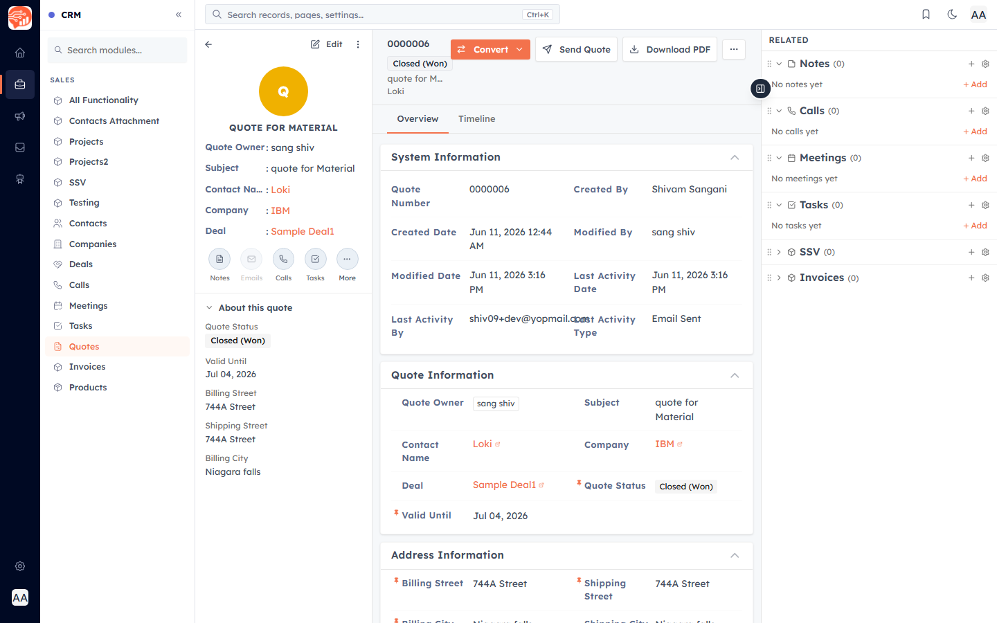Open Tasks section settings gear
The height and width of the screenshot is (623, 997).
[985, 205]
